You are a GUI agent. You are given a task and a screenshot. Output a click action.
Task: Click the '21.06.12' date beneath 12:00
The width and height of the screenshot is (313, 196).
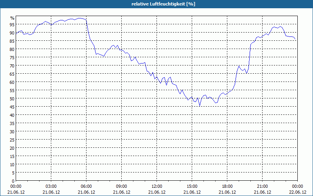click(x=157, y=192)
